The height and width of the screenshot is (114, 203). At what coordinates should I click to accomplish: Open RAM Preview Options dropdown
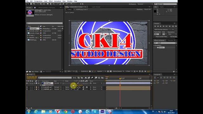pyautogui.click(x=164, y=29)
